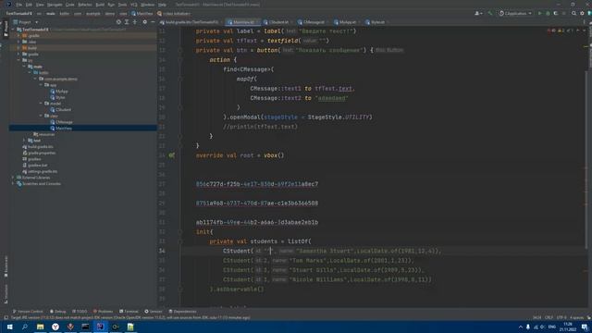The height and width of the screenshot is (333, 592).
Task: Switch to CMessage editor tab
Action: click(313, 22)
